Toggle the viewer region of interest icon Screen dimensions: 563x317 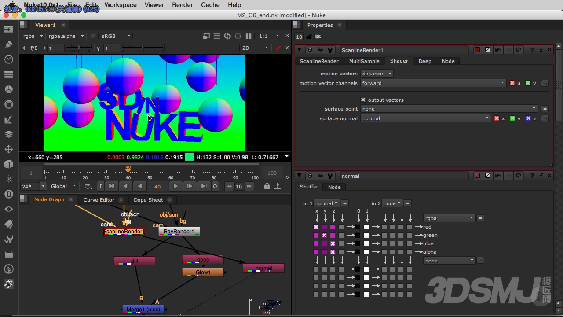click(x=238, y=36)
